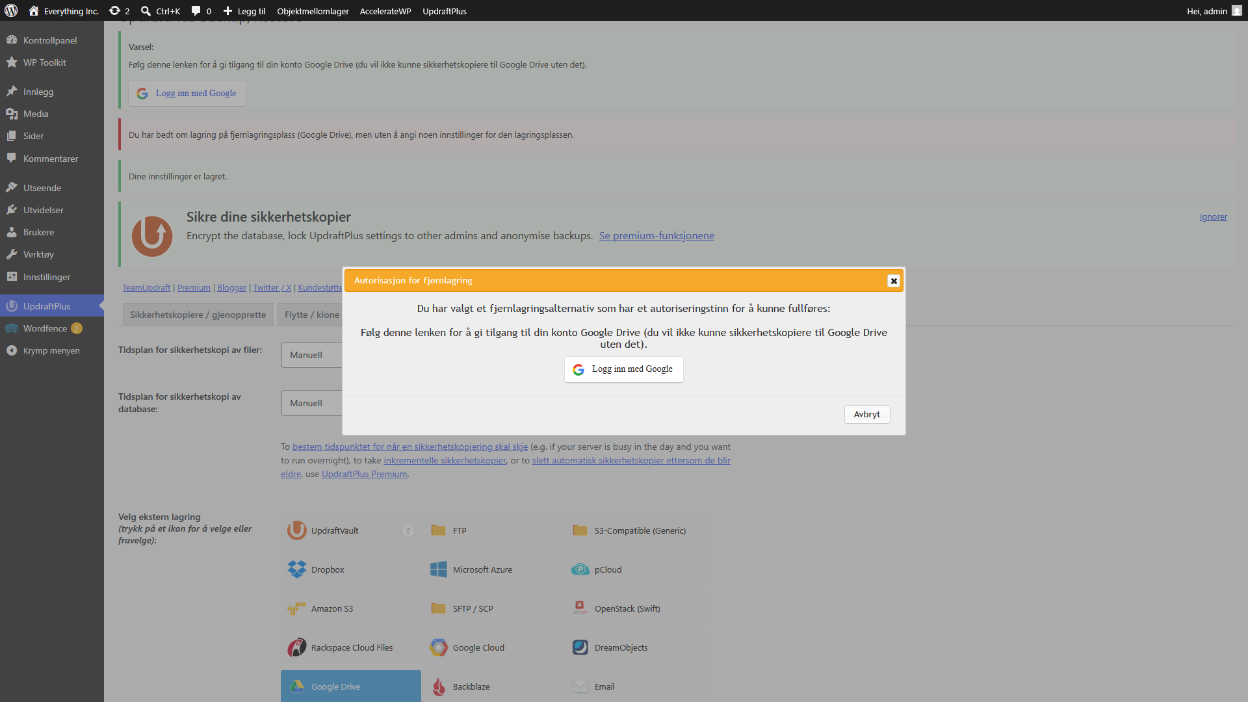Collapse the menu with Krymp menyen arrow
The image size is (1248, 702).
click(x=12, y=350)
